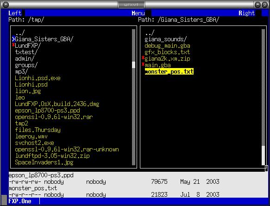This screenshot has height=206, width=270.
Task: Select SpaceInvaders1.jpg file
Action: tap(44, 162)
